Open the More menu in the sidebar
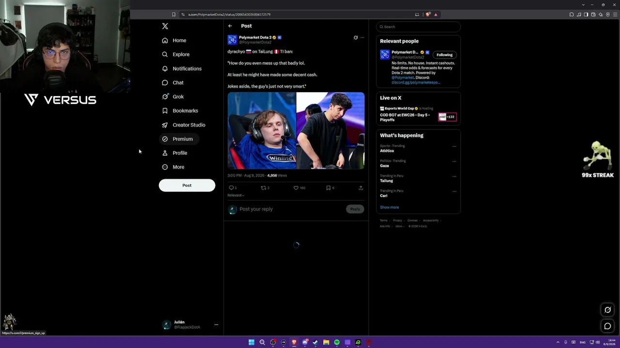The height and width of the screenshot is (348, 620). click(173, 167)
